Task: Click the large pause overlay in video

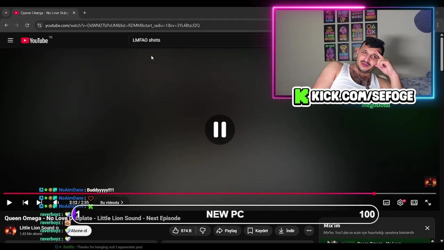Action: 220,130
